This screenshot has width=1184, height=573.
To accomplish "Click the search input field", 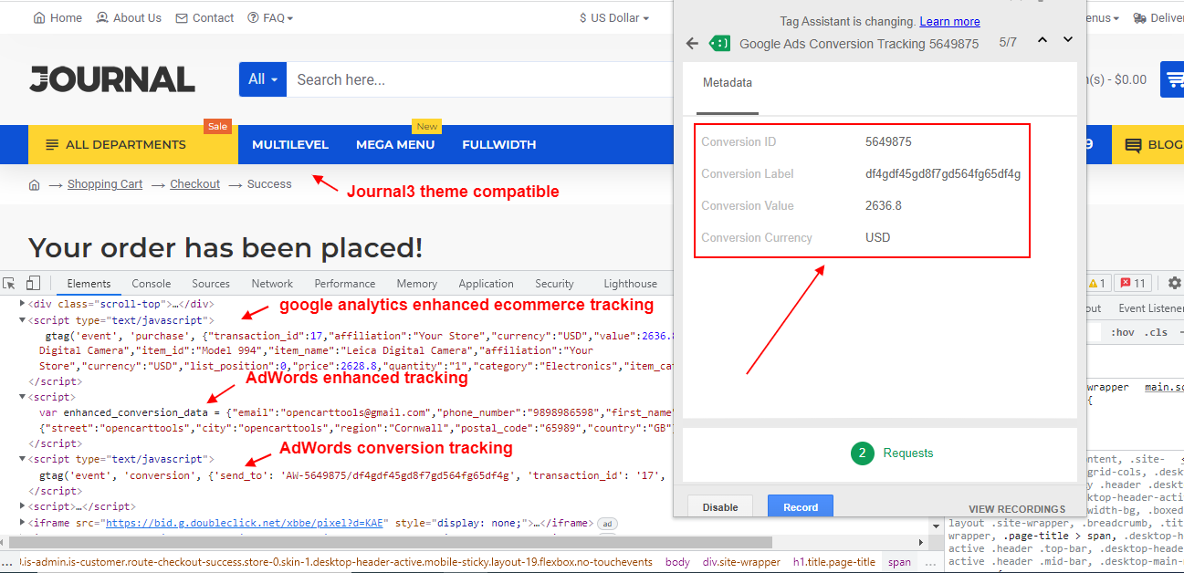I will coord(480,79).
